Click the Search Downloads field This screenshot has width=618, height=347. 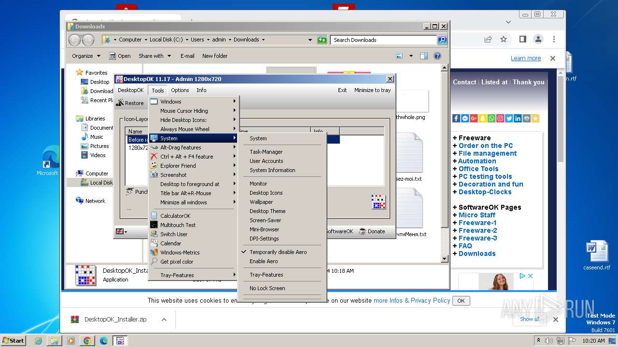[384, 40]
